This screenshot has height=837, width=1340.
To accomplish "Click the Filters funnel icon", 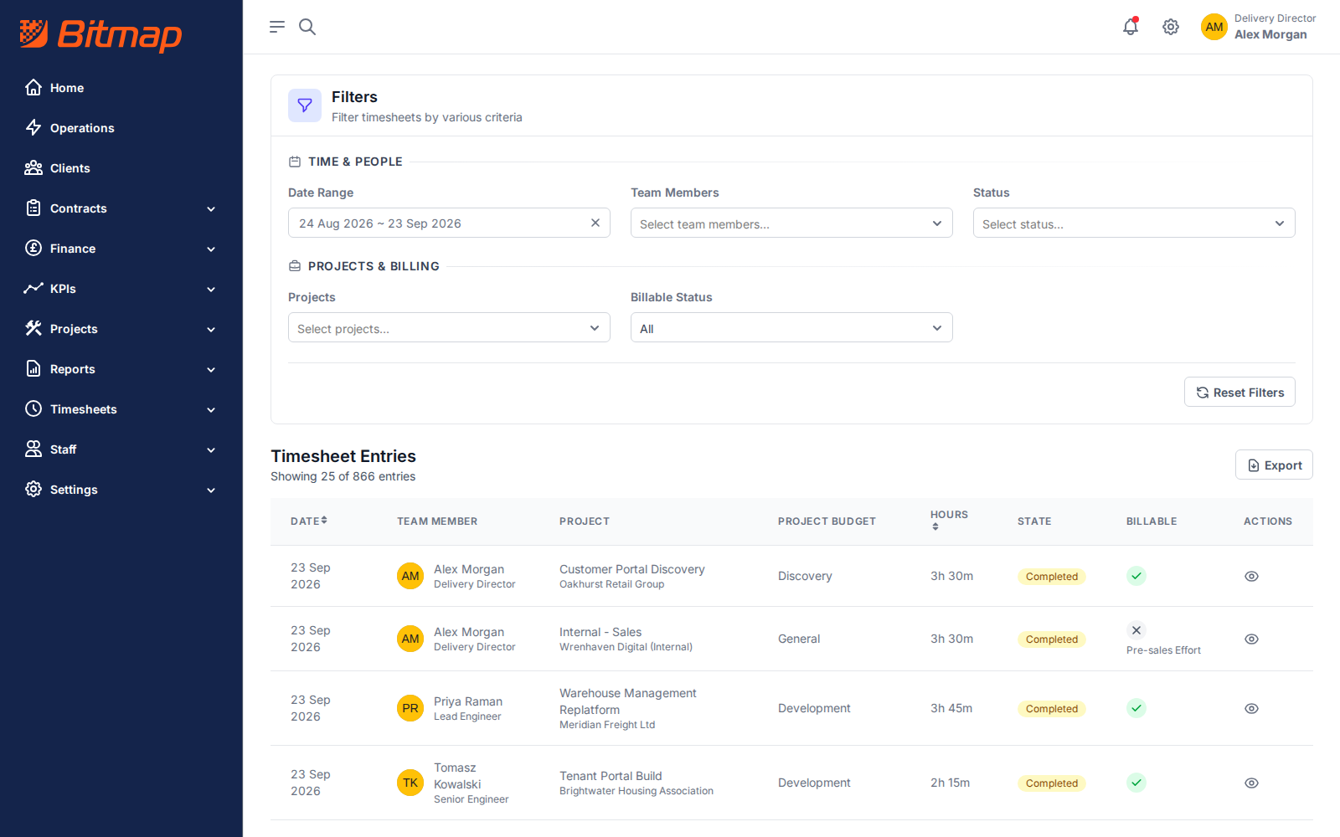I will [x=305, y=105].
